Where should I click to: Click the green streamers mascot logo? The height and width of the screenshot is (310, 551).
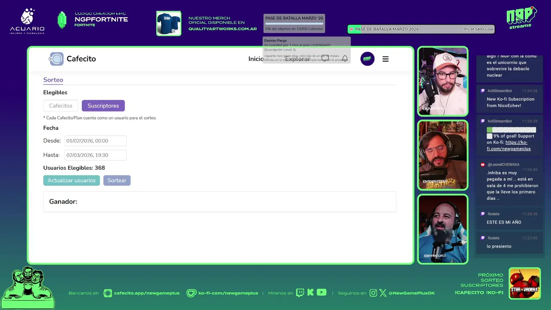[28, 287]
